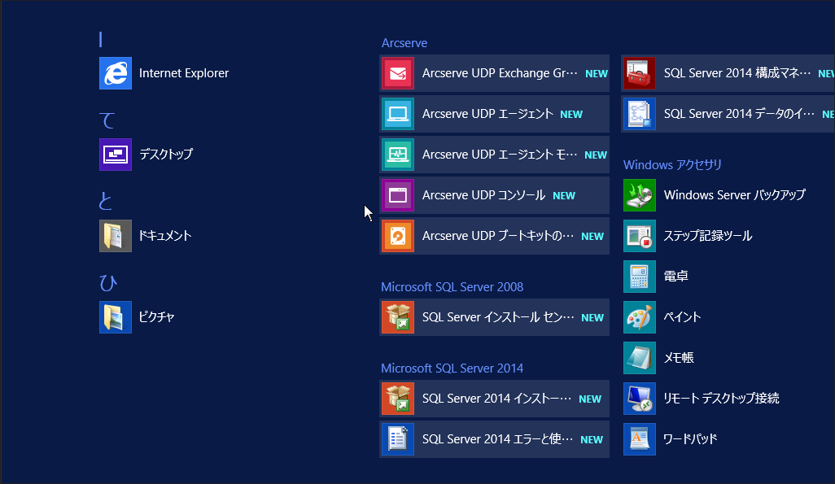Launch the Arcserve UDP コンソール icon
835x484 pixels.
(398, 195)
